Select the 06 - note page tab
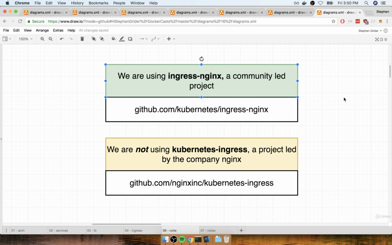 [180, 230]
